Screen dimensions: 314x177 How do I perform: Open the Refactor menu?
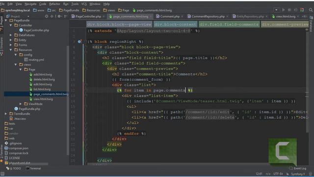[54, 4]
